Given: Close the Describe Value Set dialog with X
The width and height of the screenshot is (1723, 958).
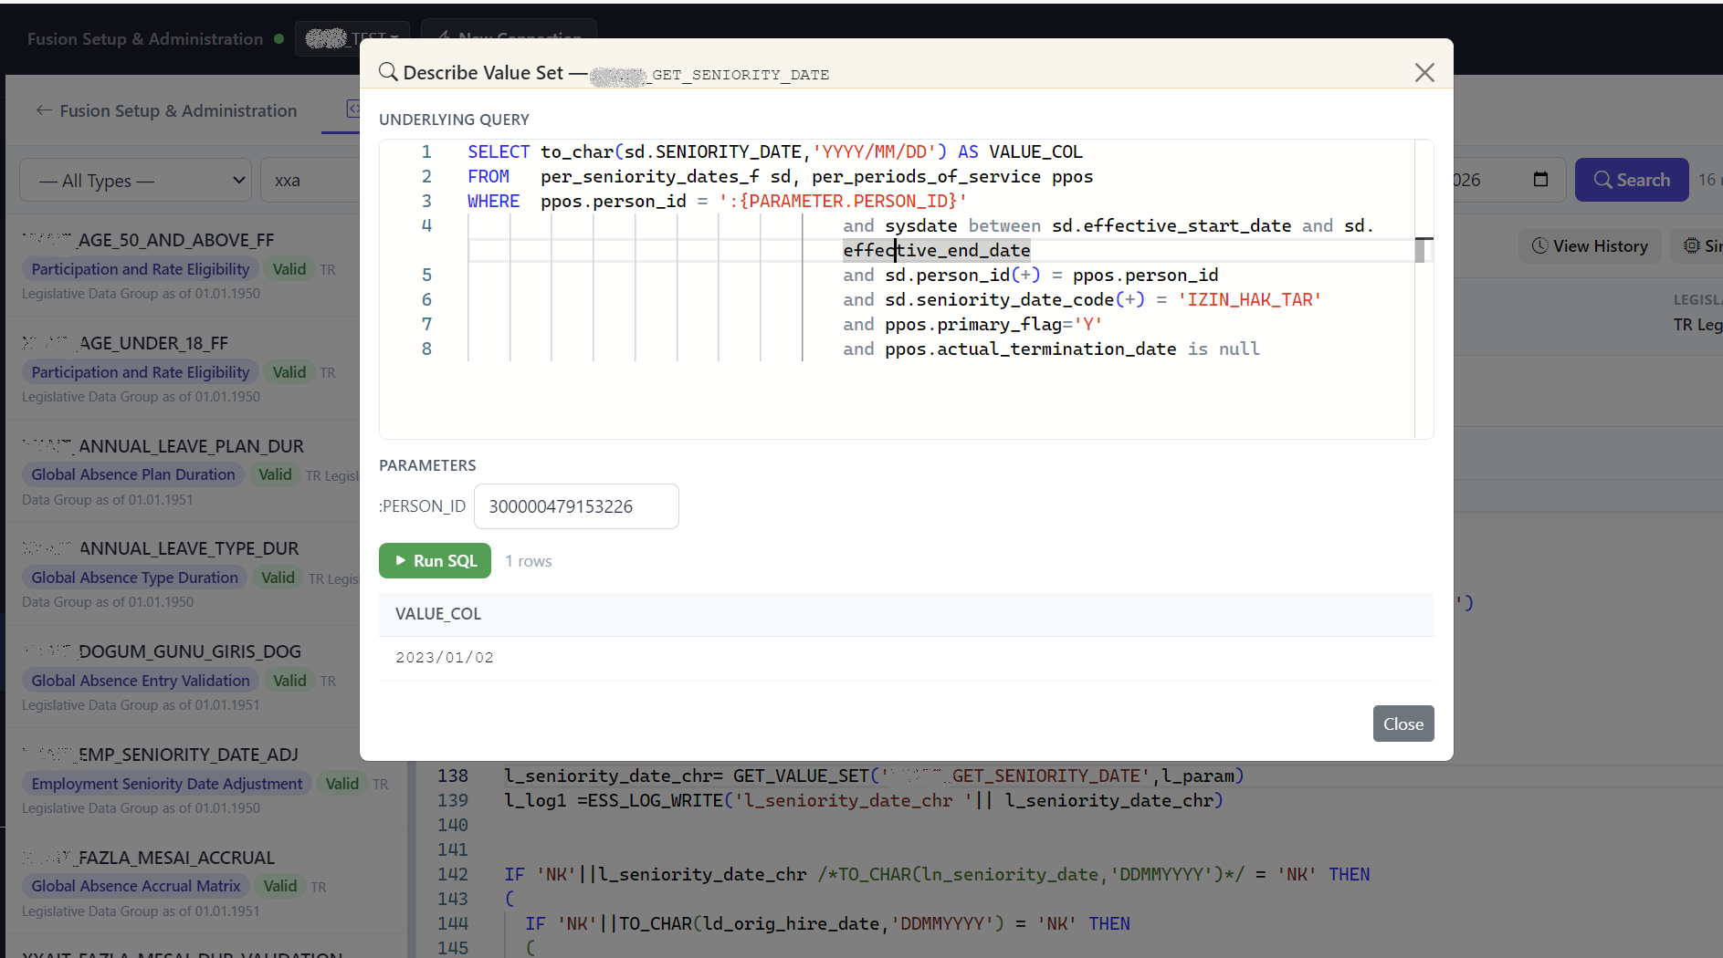Looking at the screenshot, I should pos(1424,73).
